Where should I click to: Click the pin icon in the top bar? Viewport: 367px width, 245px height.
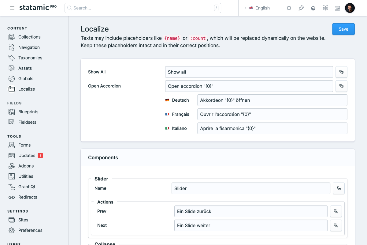(301, 8)
